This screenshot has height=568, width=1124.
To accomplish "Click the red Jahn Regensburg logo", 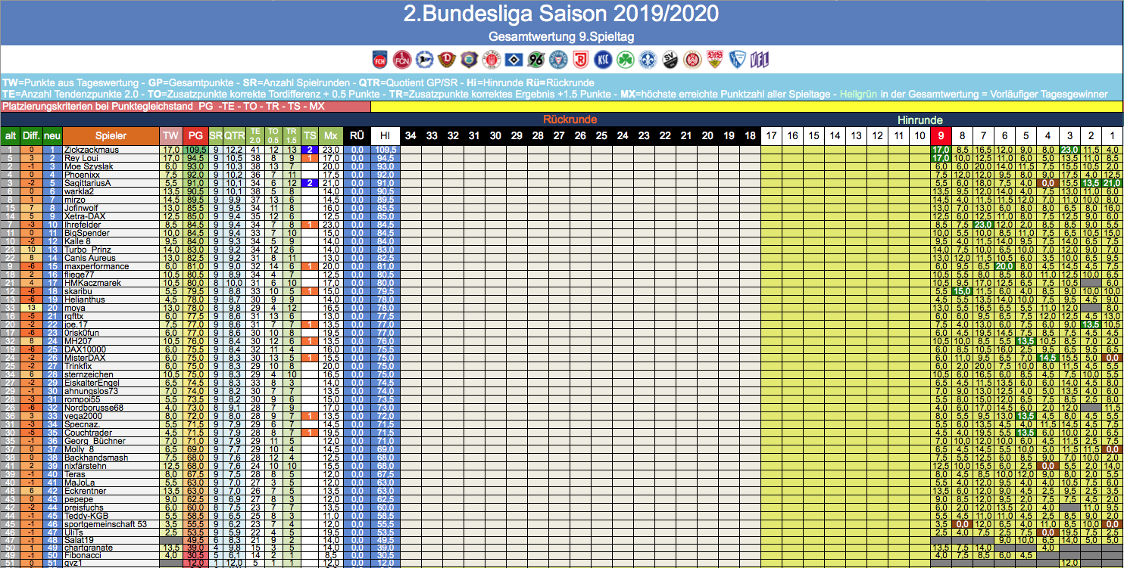I will tap(581, 60).
